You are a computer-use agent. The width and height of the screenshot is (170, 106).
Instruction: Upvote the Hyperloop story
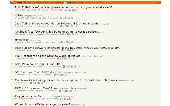pyautogui.click(x=14, y=40)
